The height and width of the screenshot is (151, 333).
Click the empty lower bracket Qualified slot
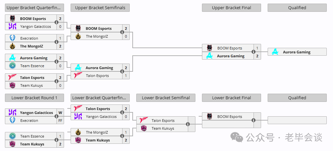coord(297,120)
